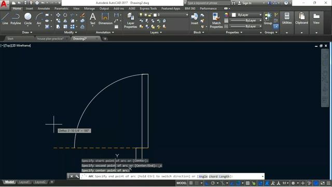This screenshot has height=187, width=332.
Task: Click the Mirror tool icon
Action: tap(65, 21)
